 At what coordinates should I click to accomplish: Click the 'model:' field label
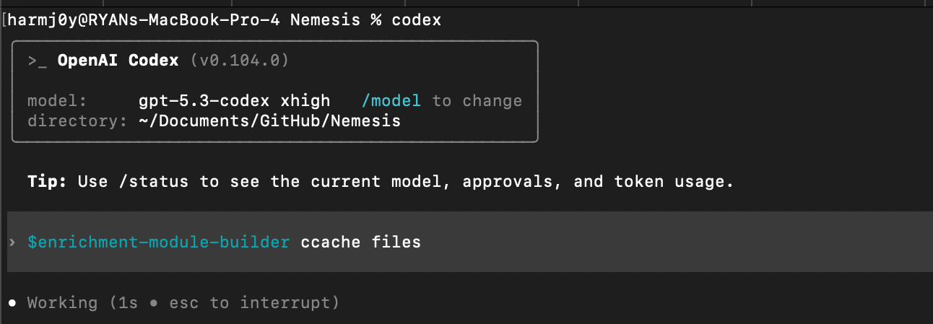point(57,101)
